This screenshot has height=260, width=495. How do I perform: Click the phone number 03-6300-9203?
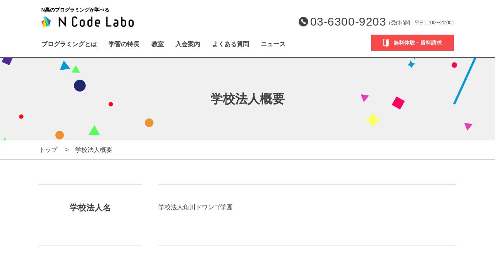(x=348, y=22)
